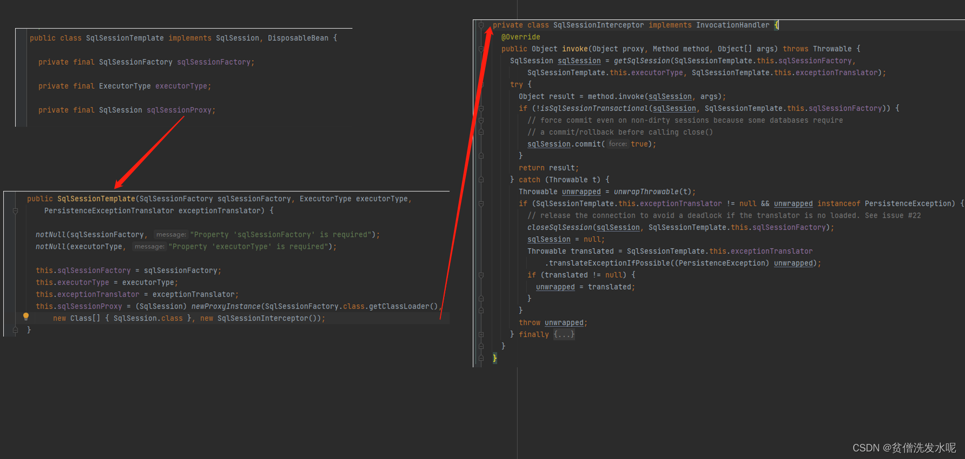
Task: Collapse the PersistenceException instanceof if-block fold marker
Action: (x=481, y=203)
